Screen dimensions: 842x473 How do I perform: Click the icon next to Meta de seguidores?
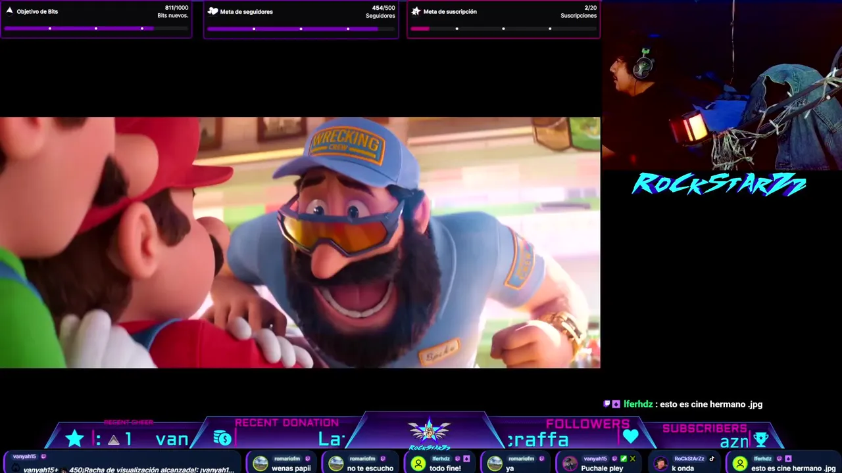coord(212,11)
